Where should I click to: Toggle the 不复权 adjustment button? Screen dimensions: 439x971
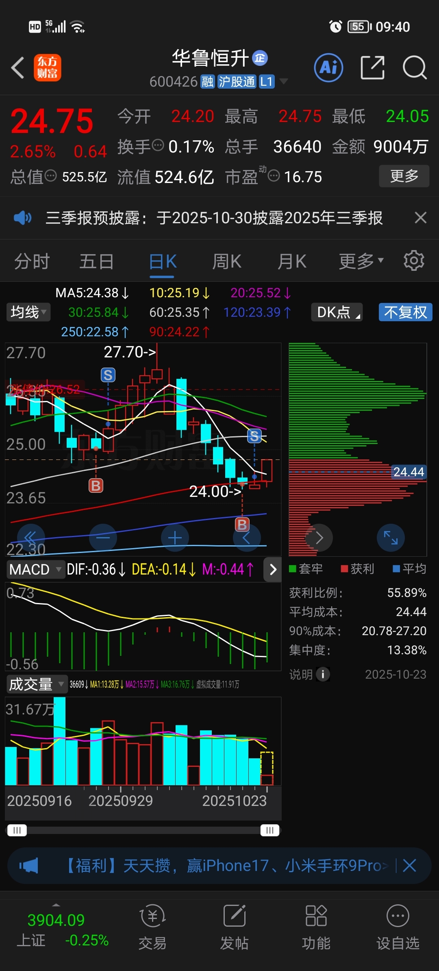(x=405, y=312)
